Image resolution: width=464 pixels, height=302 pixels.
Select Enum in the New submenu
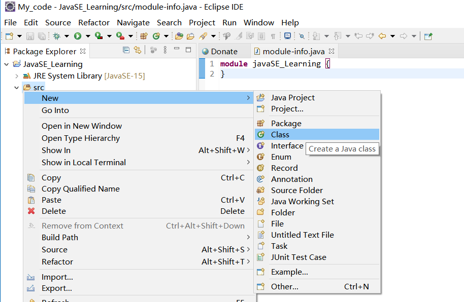(x=317, y=157)
